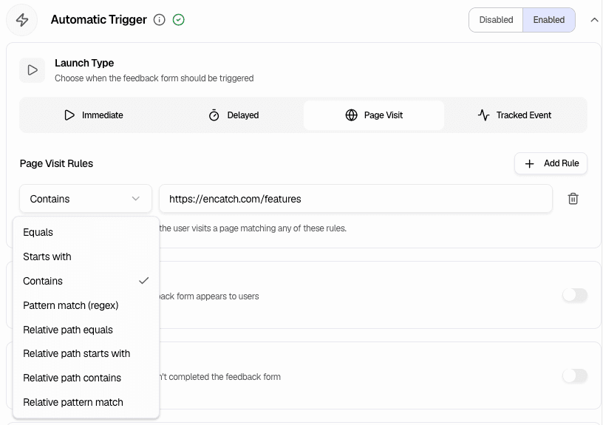Click 'Choose when the feedback form should be triggered'
The width and height of the screenshot is (603, 425).
(154, 78)
